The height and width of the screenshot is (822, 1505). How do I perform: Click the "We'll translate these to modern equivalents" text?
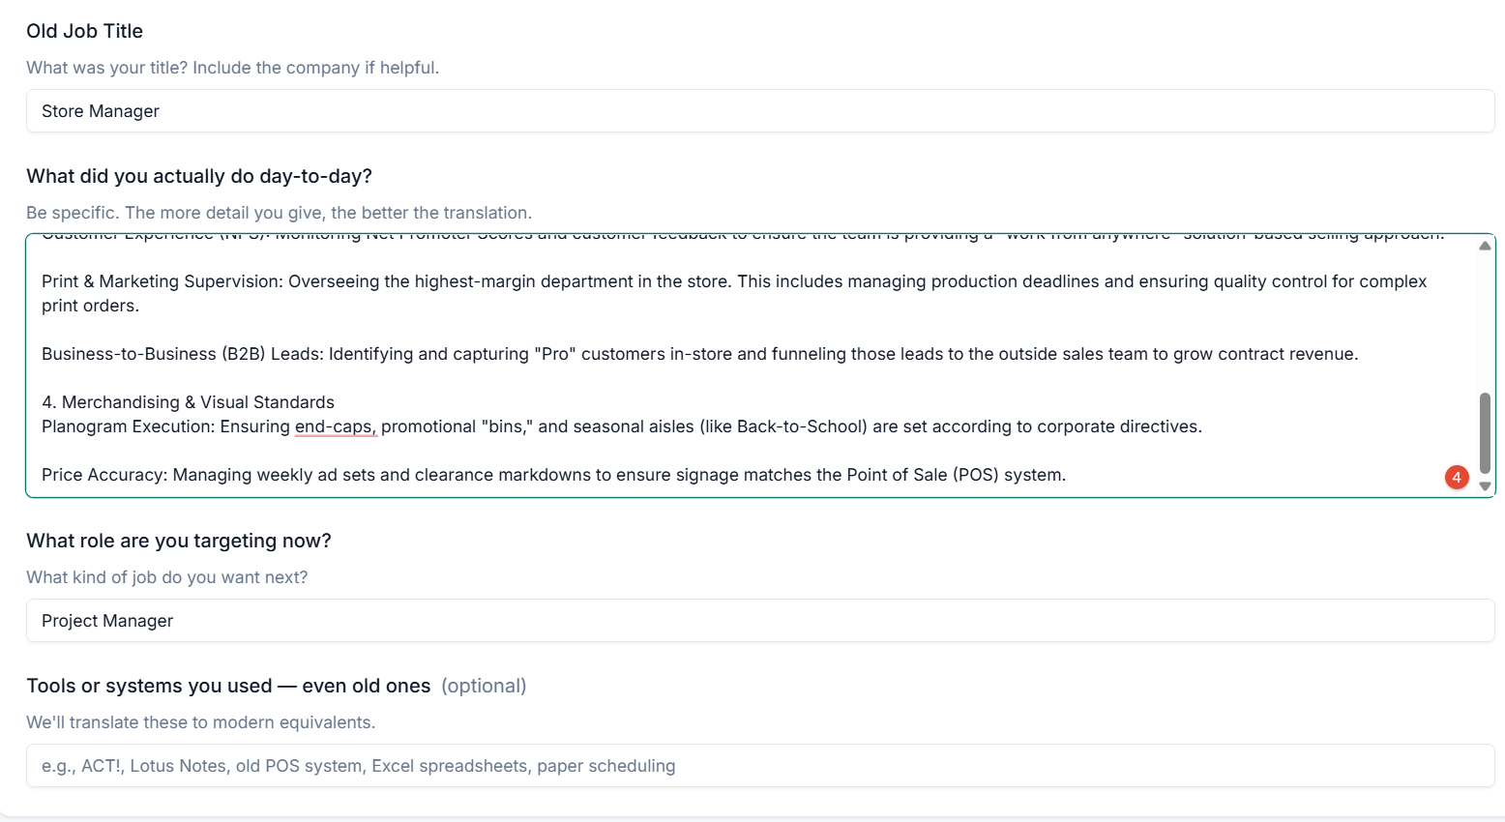201,721
